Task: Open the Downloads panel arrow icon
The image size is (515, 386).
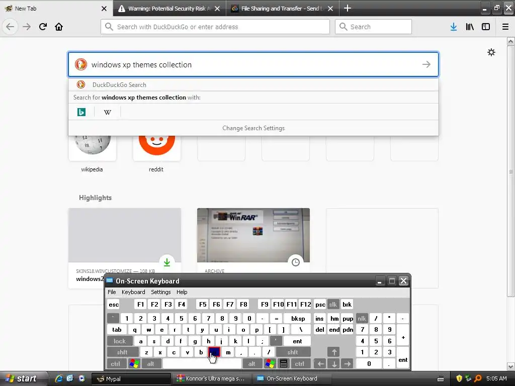Action: [x=454, y=27]
